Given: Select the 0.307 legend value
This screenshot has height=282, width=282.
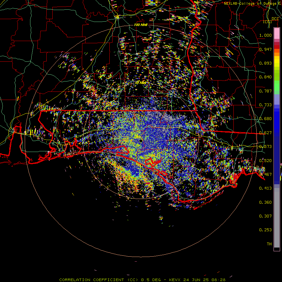Looking at the screenshot, I should click(265, 216).
